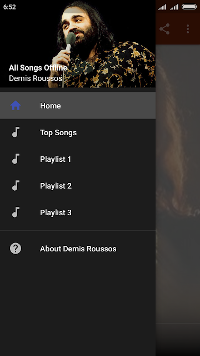Open Playlist 1 from the drawer
The width and height of the screenshot is (200, 356).
pyautogui.click(x=78, y=159)
